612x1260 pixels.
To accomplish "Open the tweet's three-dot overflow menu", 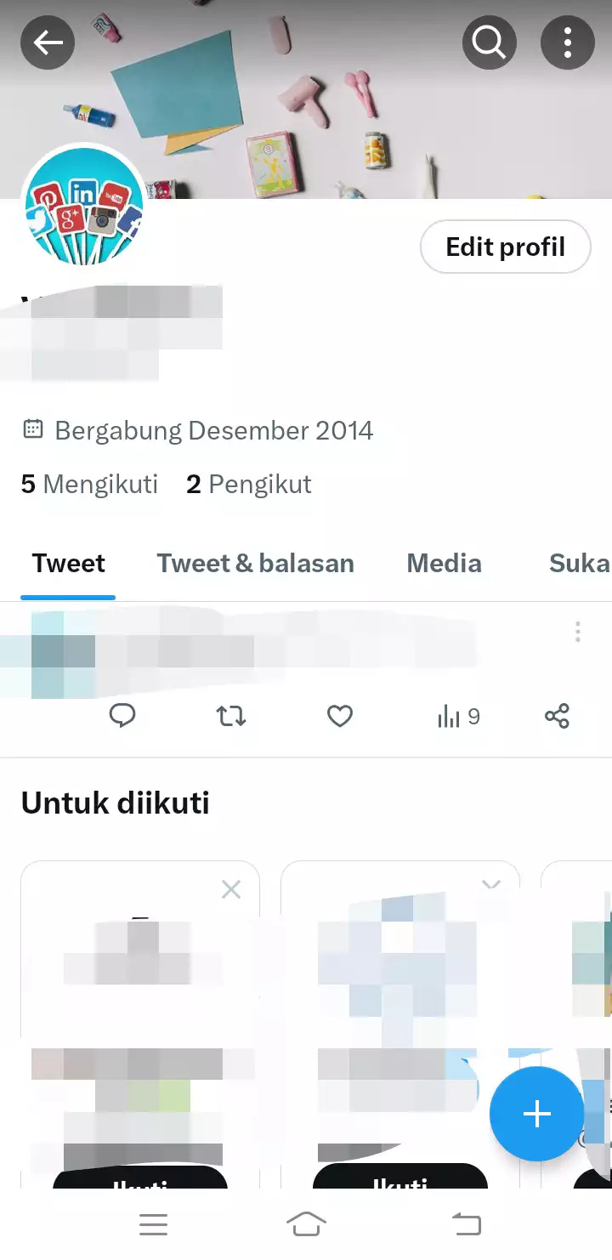I will 578,632.
